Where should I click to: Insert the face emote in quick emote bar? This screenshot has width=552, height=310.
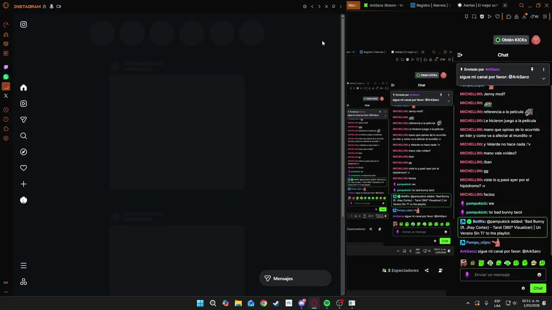(464, 263)
